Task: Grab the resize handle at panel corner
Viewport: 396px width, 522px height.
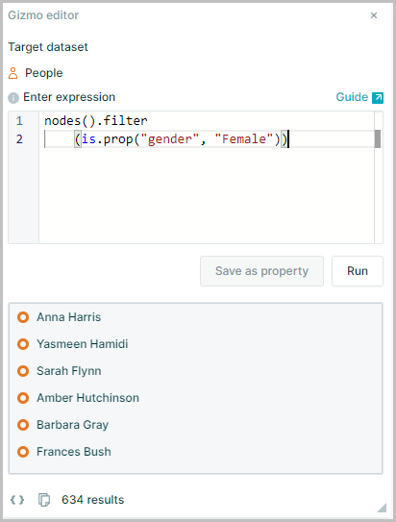Action: point(382,507)
